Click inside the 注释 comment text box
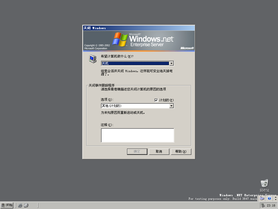 (138, 136)
